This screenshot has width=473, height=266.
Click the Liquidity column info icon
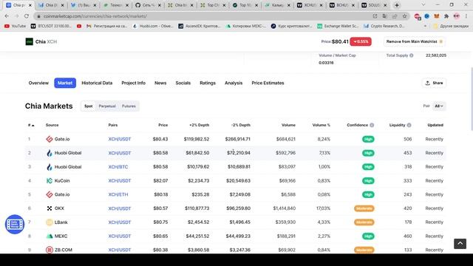409,125
